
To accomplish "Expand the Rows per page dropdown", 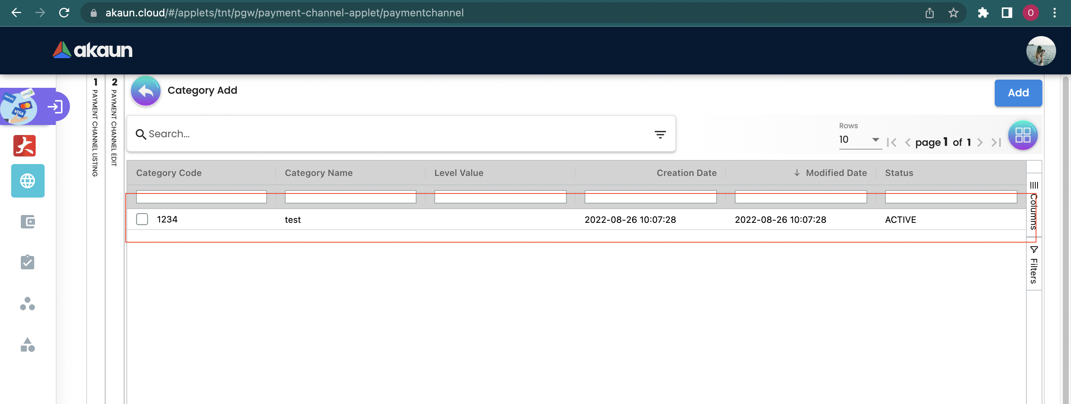I will coord(859,140).
